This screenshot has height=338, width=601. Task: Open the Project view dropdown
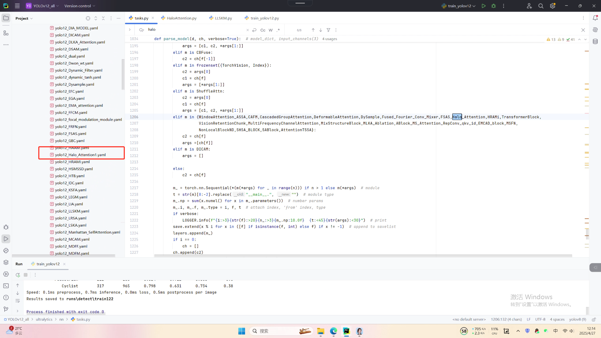coord(24,18)
